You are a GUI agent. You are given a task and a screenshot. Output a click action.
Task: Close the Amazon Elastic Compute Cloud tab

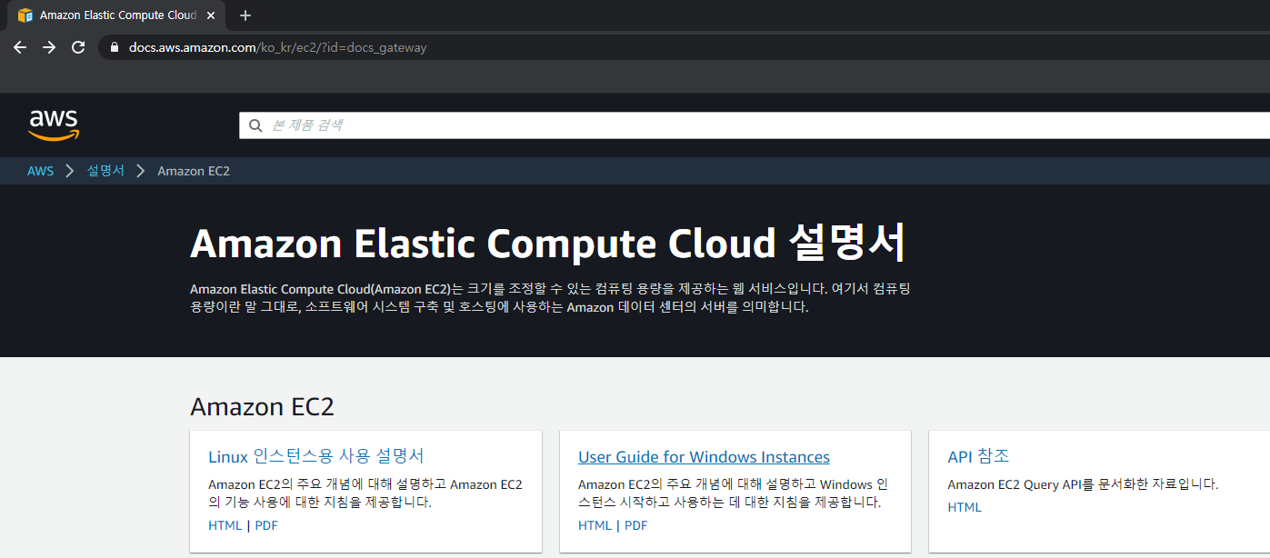click(x=211, y=15)
